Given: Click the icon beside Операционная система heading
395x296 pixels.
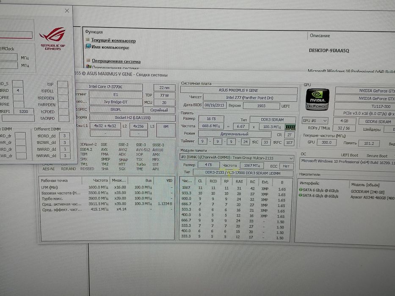Looking at the screenshot, I should coord(88,60).
